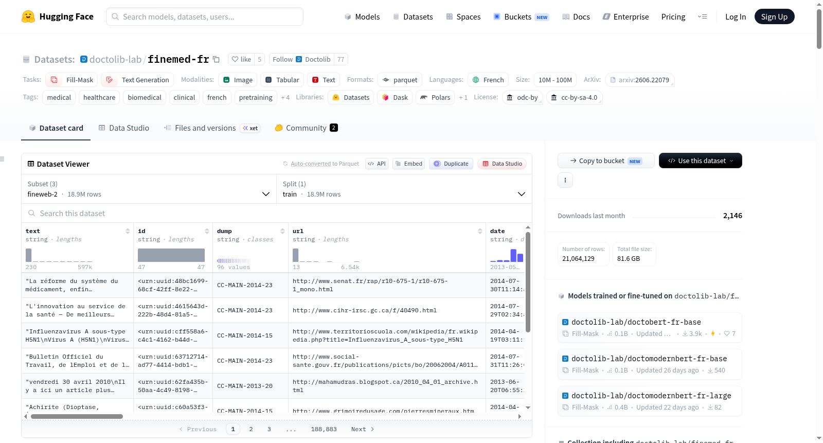Click the Fill-Mask task tag
Image resolution: width=823 pixels, height=443 pixels.
click(71, 80)
